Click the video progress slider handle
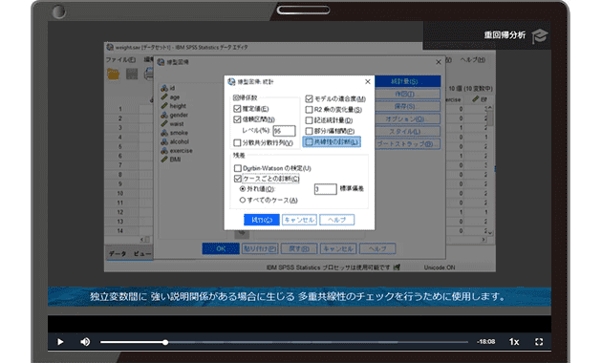This screenshot has height=363, width=602. pyautogui.click(x=165, y=342)
